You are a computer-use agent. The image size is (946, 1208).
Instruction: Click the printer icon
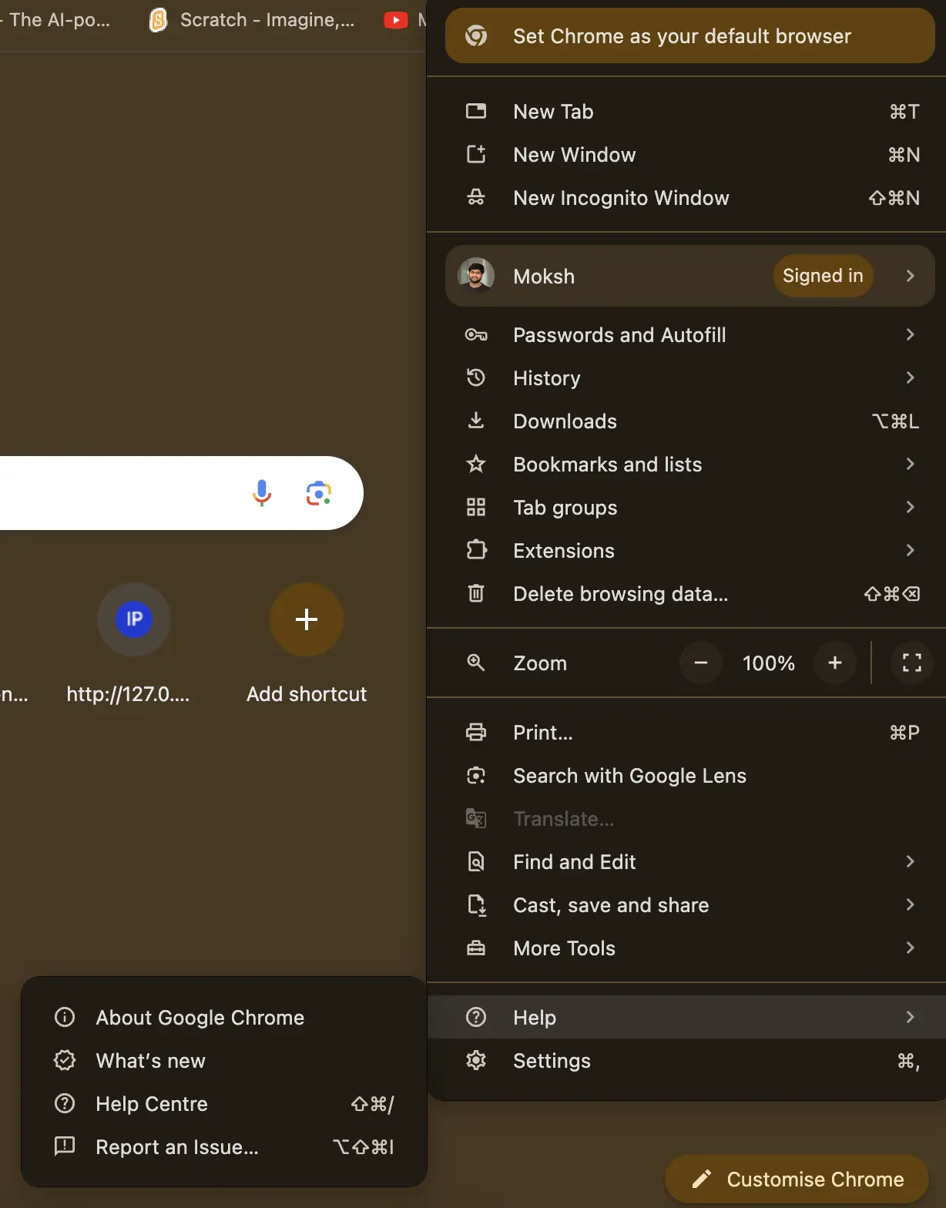pyautogui.click(x=476, y=733)
